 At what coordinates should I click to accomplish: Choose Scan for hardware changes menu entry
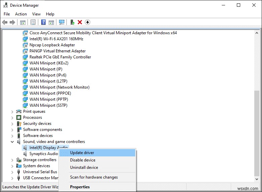97,177
